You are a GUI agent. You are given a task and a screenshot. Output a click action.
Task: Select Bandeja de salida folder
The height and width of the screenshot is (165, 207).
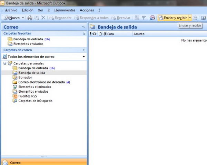point(29,73)
